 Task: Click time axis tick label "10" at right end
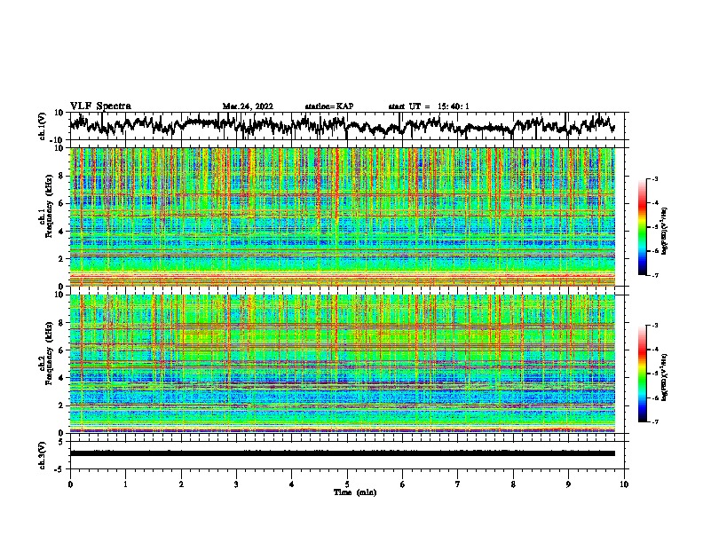coord(624,484)
